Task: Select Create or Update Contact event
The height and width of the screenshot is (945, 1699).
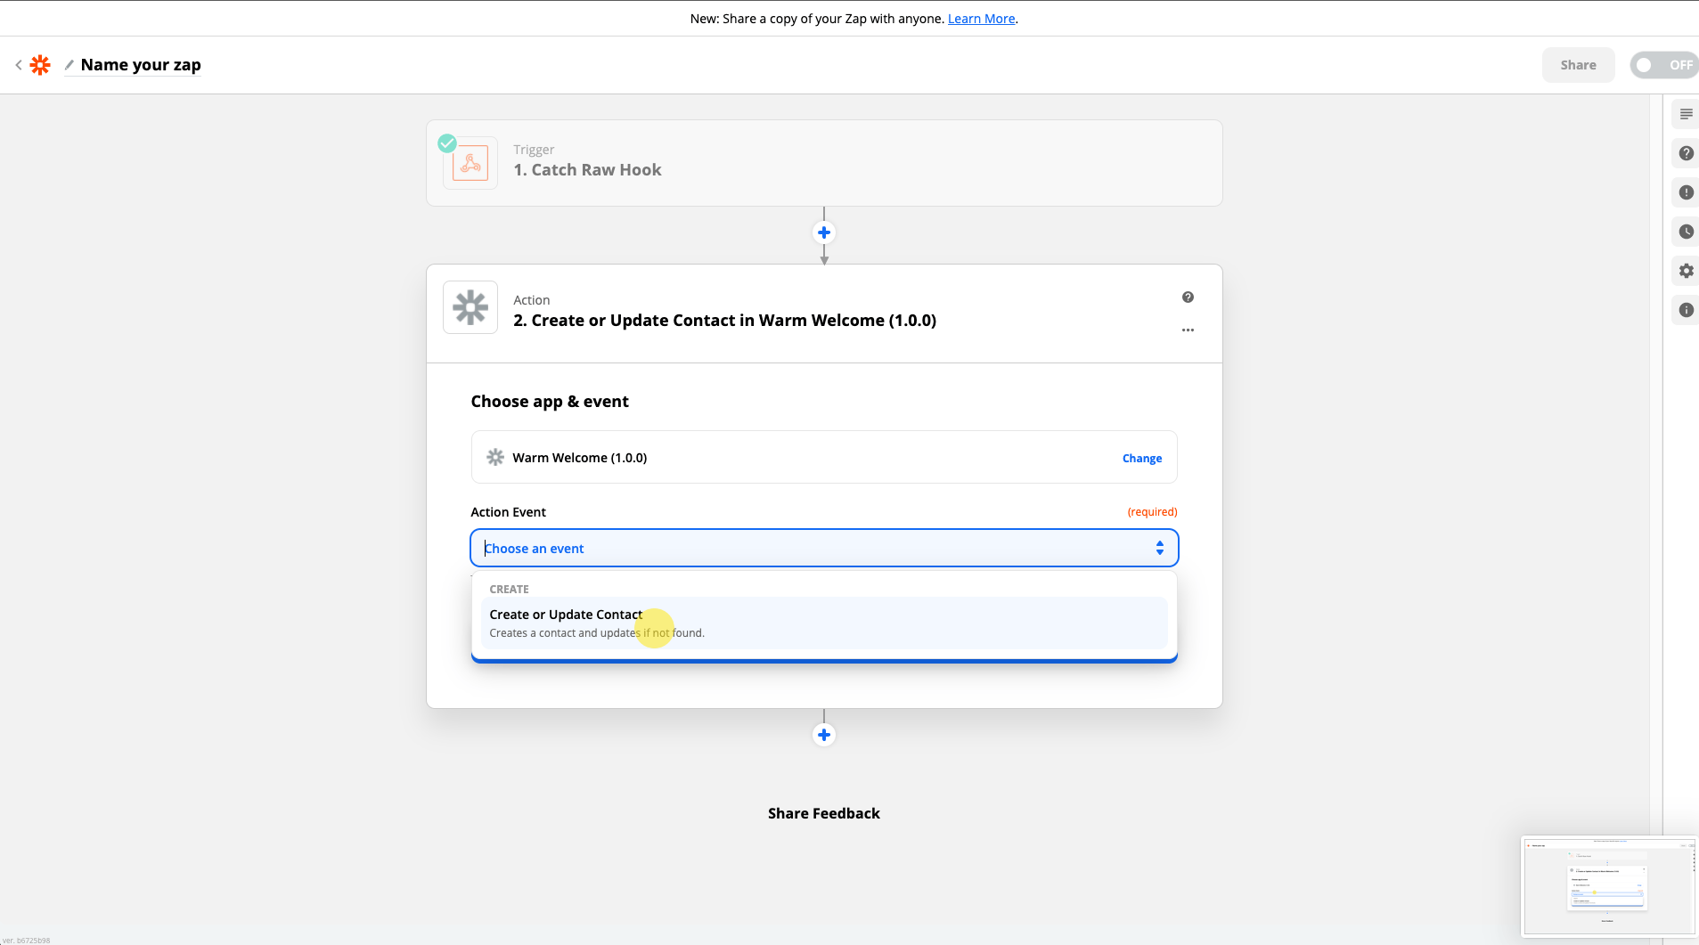Action: click(824, 623)
